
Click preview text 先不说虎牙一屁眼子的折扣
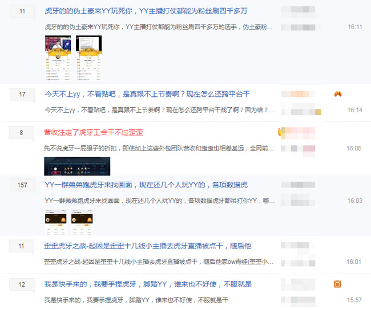pos(159,148)
